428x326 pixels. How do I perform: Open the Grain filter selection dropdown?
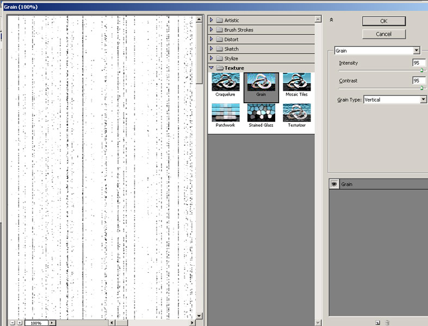click(416, 51)
